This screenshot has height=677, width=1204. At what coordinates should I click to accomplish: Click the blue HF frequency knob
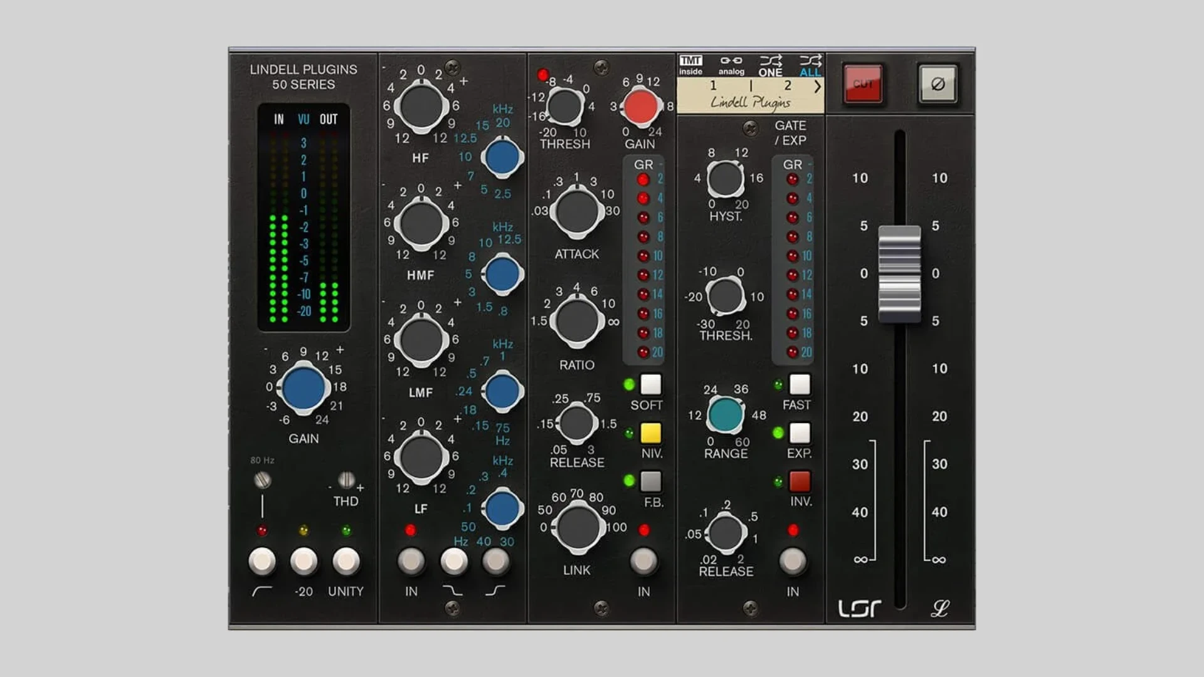point(502,157)
